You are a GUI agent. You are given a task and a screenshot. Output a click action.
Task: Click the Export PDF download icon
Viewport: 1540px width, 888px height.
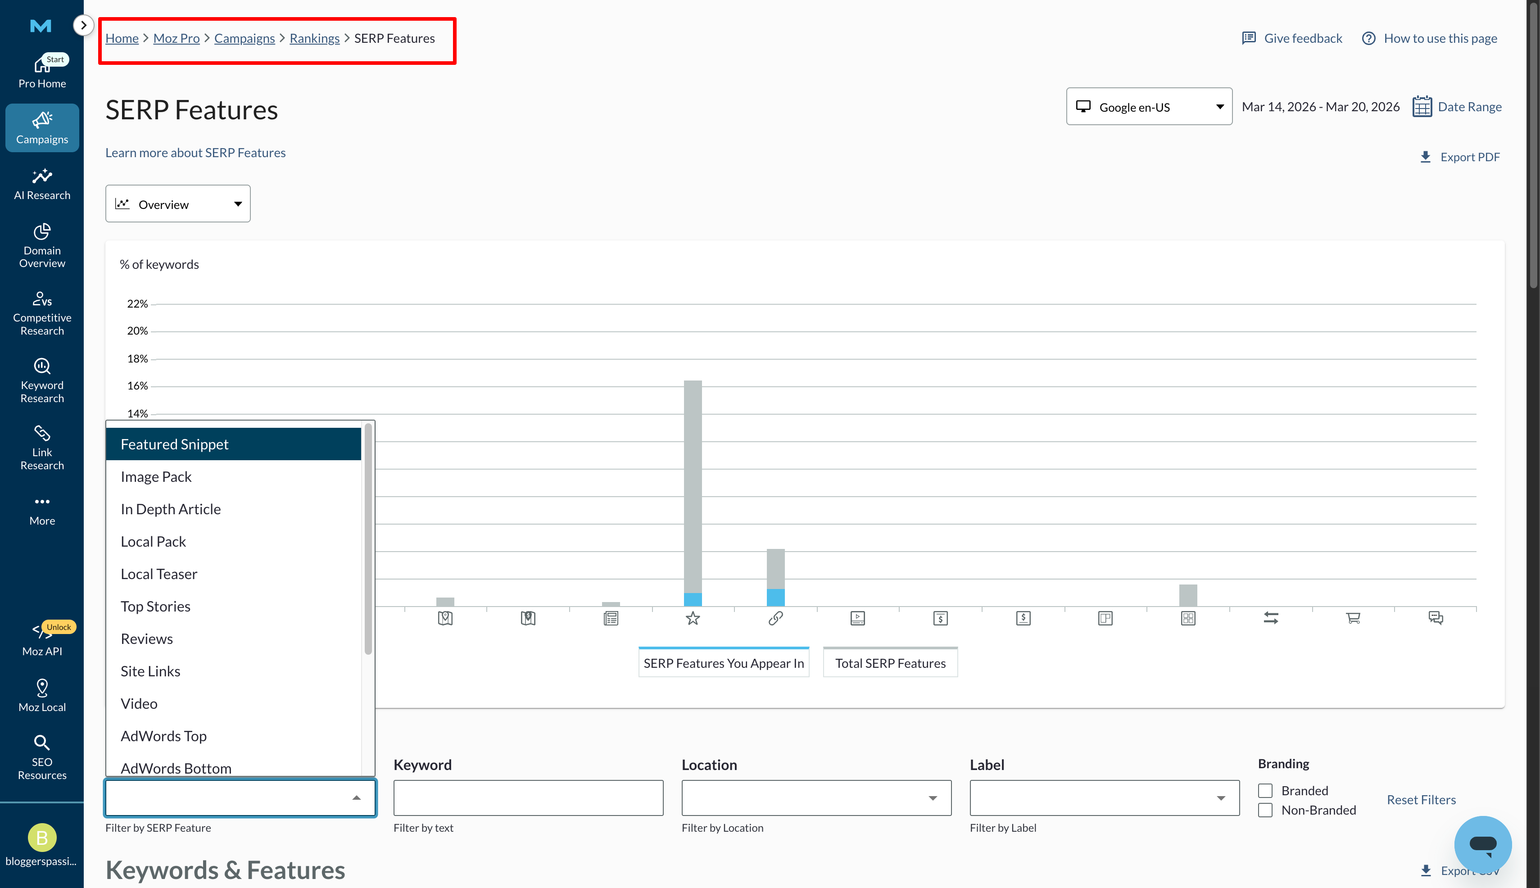coord(1426,157)
